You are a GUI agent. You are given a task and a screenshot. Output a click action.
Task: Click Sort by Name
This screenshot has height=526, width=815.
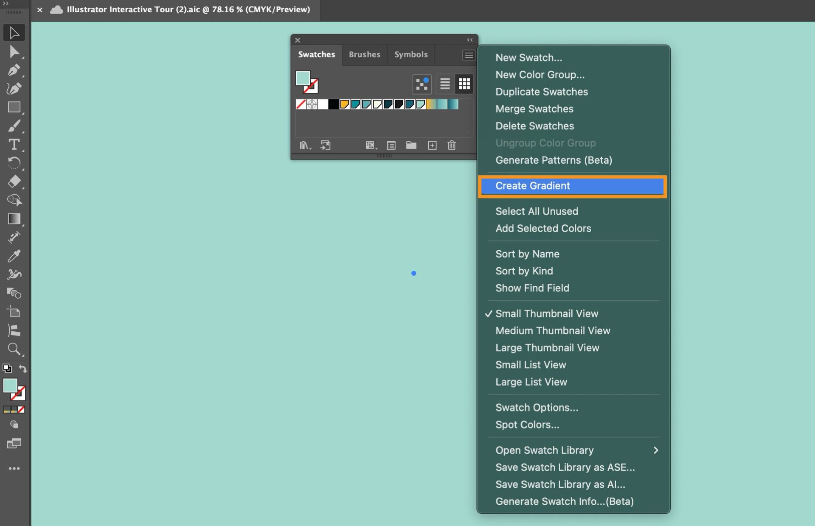527,254
